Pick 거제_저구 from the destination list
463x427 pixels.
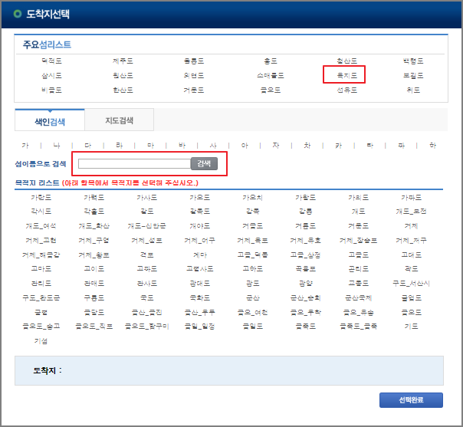(x=412, y=241)
